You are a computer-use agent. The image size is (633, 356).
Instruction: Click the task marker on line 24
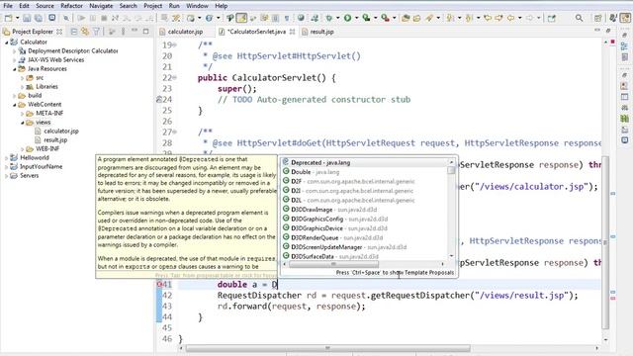[159, 99]
